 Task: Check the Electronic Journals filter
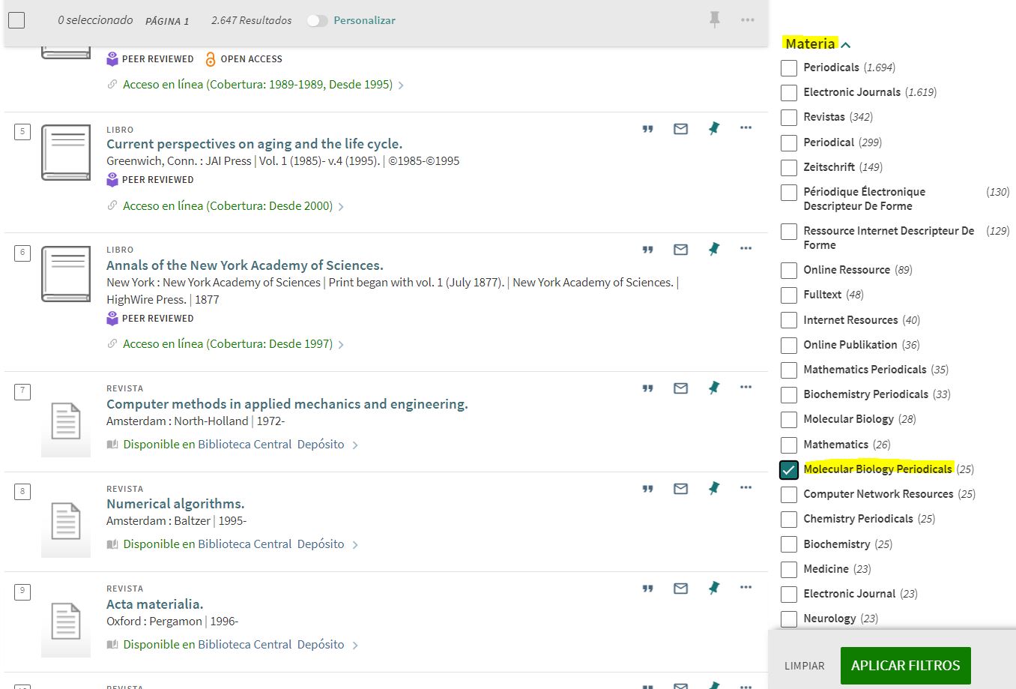[x=789, y=92]
